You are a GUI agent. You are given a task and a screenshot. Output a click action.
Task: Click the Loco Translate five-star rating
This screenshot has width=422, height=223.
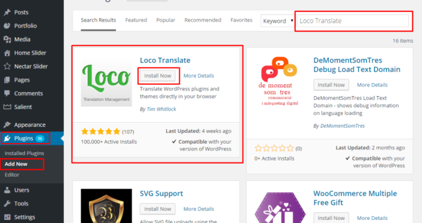pyautogui.click(x=101, y=131)
